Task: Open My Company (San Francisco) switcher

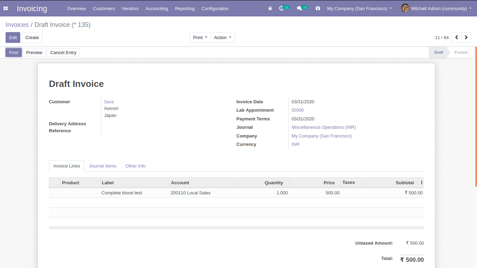Action: (359, 8)
